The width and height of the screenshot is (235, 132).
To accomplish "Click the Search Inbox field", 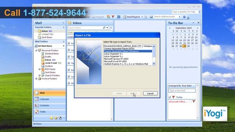I will coord(85,28).
